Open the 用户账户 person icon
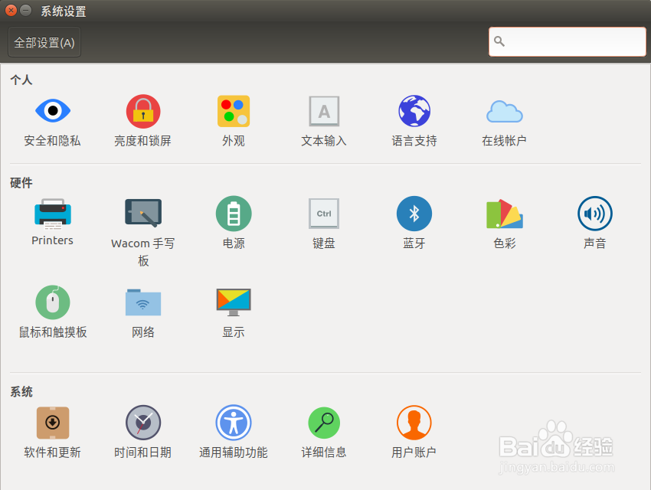 (414, 423)
